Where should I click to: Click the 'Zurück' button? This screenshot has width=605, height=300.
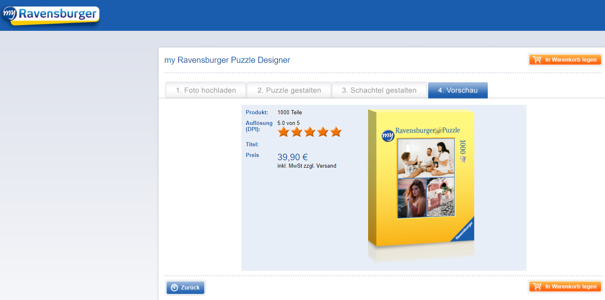coord(185,288)
